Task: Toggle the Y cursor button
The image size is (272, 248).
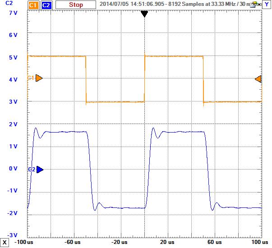Action: coord(267,5)
